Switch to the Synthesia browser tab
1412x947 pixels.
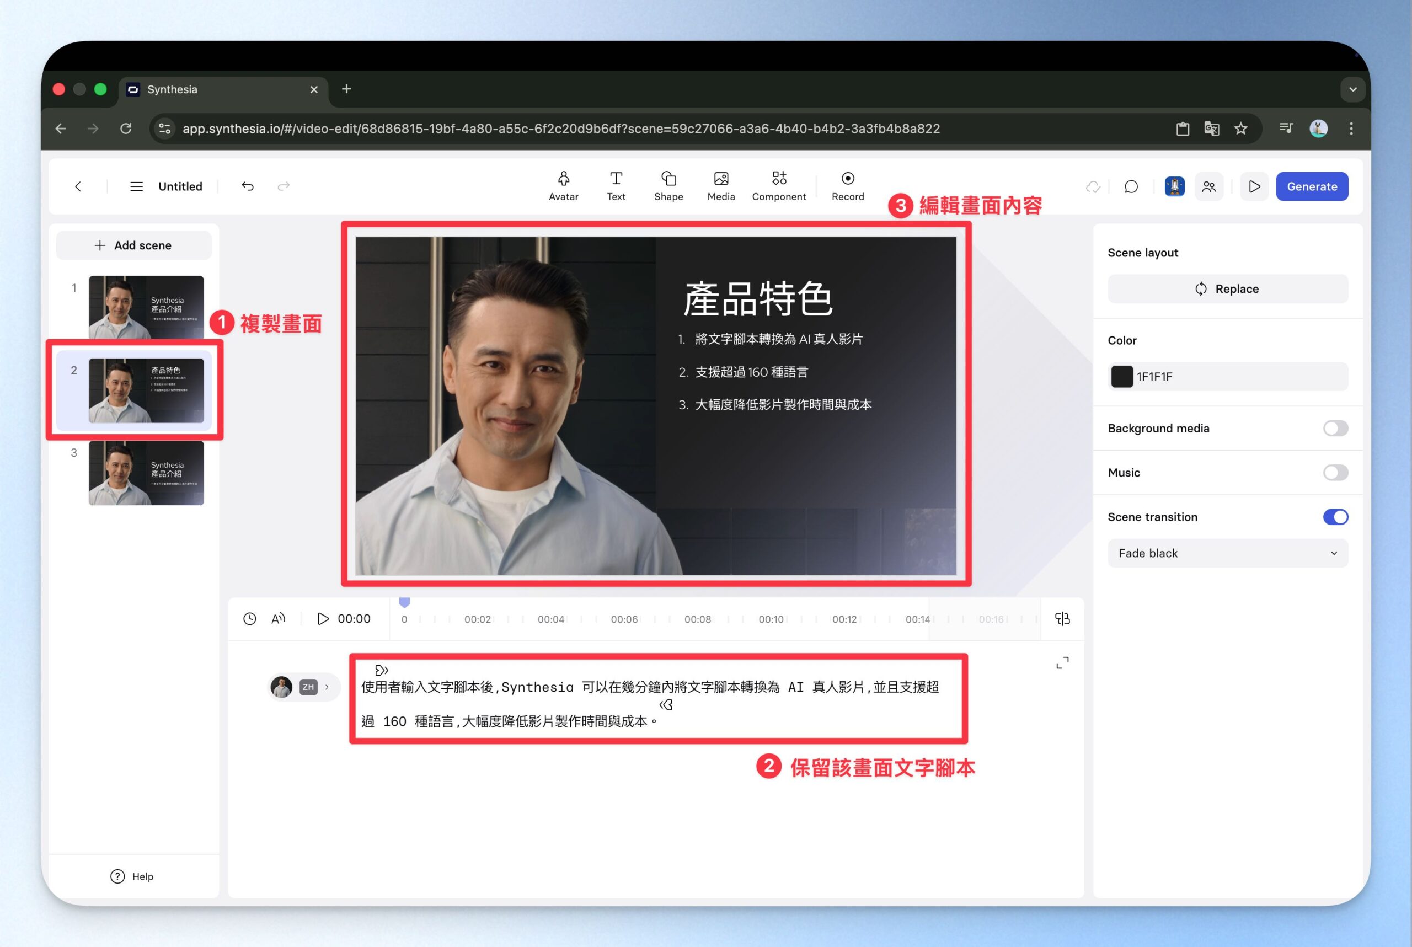(x=222, y=89)
